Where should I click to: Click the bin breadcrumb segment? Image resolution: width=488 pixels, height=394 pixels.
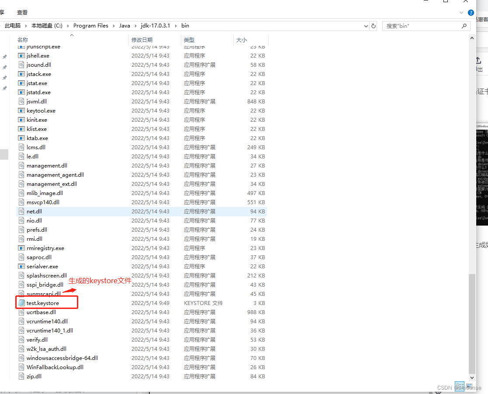[x=185, y=25]
